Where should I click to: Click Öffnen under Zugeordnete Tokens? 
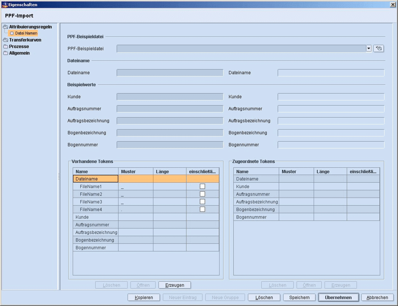tap(309, 285)
